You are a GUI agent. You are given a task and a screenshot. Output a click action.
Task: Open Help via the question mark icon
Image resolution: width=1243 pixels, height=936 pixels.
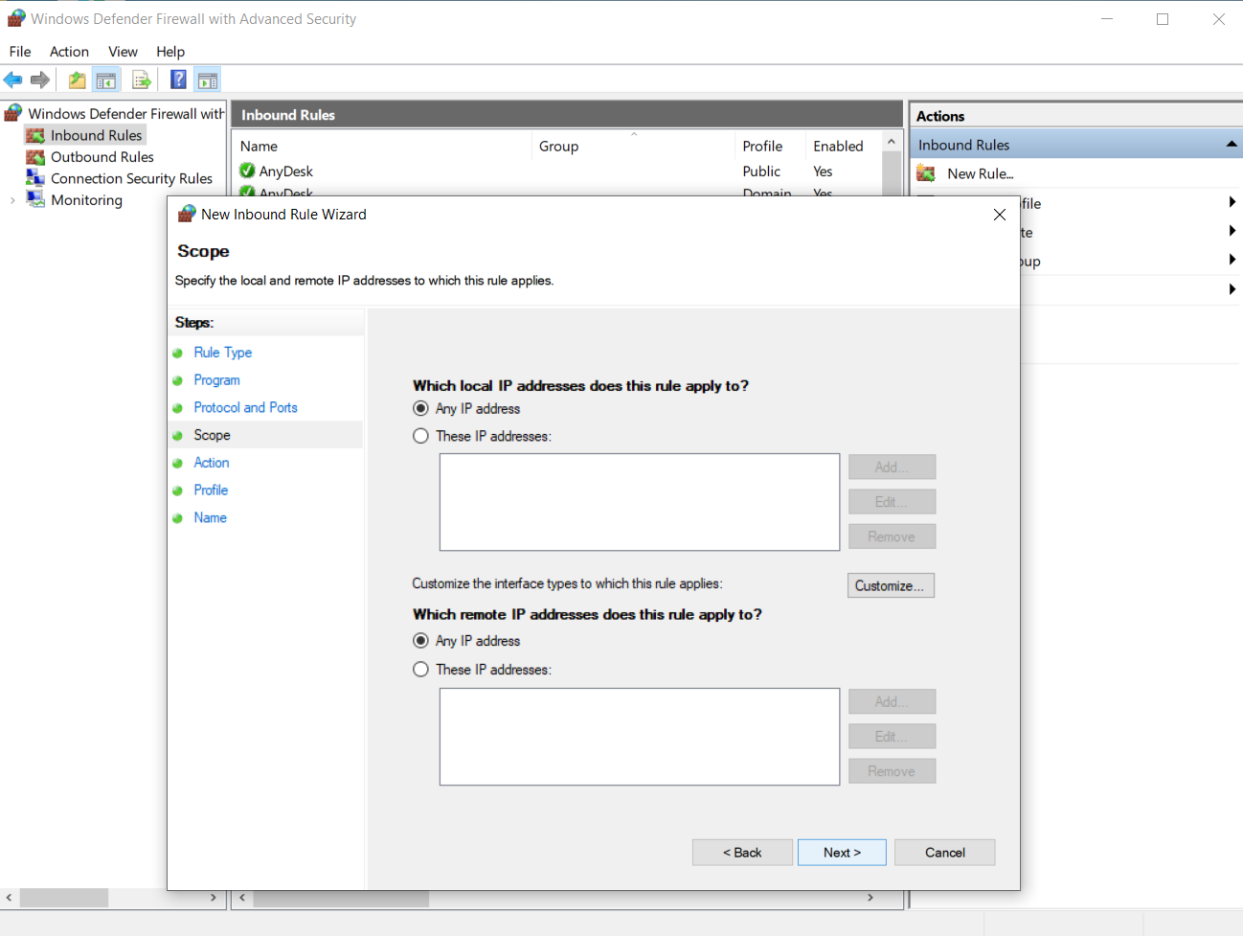click(x=178, y=79)
